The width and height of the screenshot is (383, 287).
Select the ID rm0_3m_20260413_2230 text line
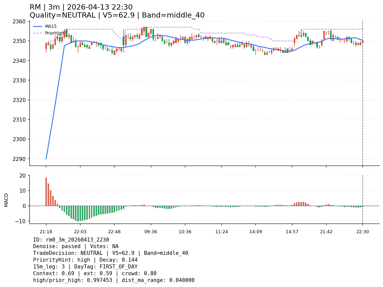click(71, 240)
